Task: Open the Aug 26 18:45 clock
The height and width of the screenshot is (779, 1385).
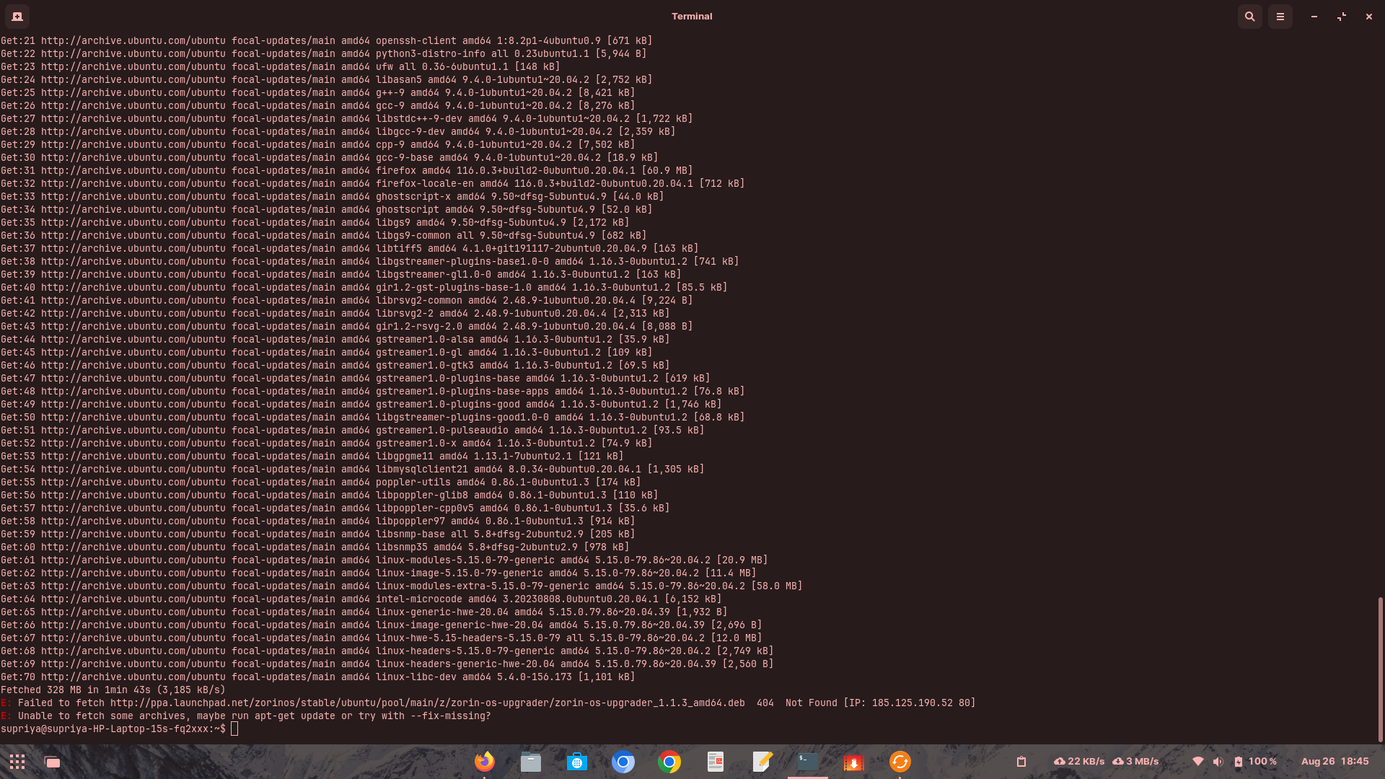Action: click(x=1335, y=762)
